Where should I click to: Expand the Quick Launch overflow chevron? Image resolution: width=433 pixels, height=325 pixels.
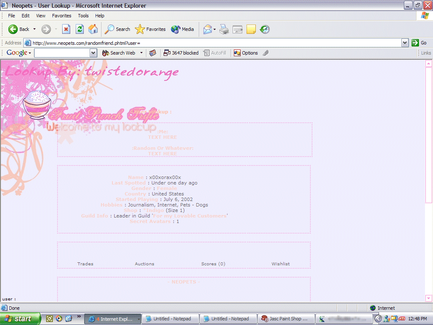(x=79, y=317)
